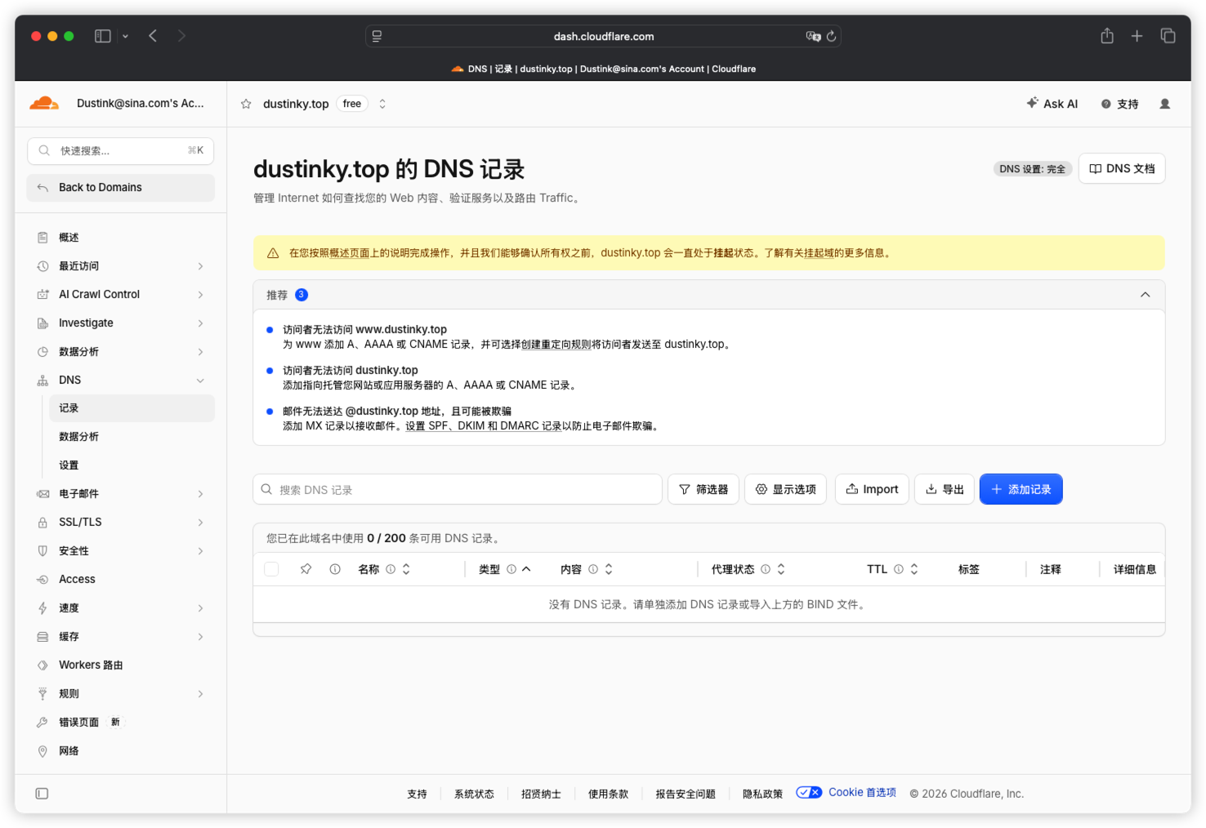The width and height of the screenshot is (1206, 828).
Task: Click the Cloudflare logo icon
Action: [x=44, y=103]
